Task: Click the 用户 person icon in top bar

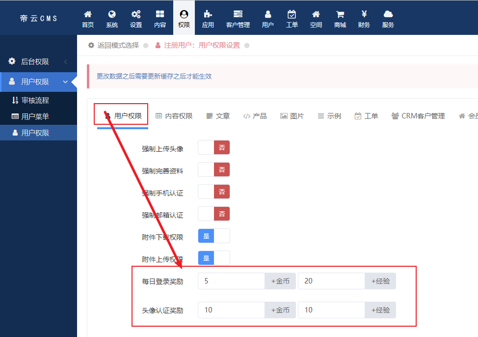Action: [x=267, y=14]
